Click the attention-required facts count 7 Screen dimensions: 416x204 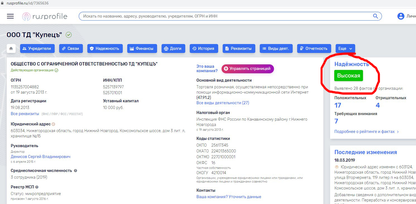point(336,121)
